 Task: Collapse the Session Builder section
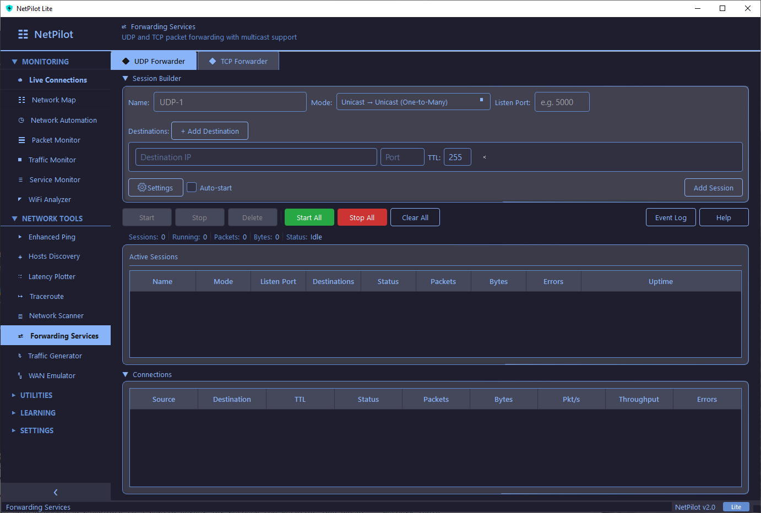(x=125, y=78)
